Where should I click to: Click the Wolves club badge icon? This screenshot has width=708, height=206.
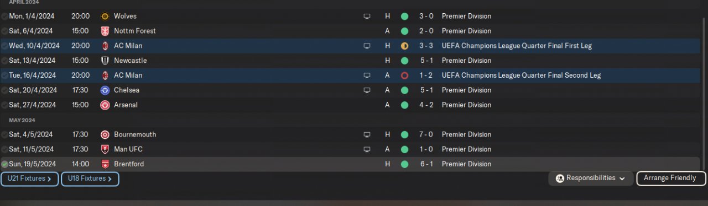click(105, 17)
